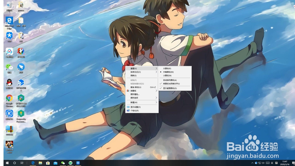Expand the 查看(V) view submenu
Viewport: 295px width, 166px height.
[142, 68]
